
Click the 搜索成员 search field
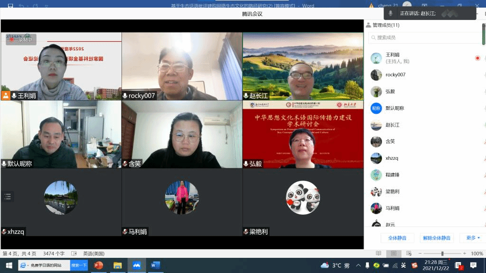click(425, 37)
